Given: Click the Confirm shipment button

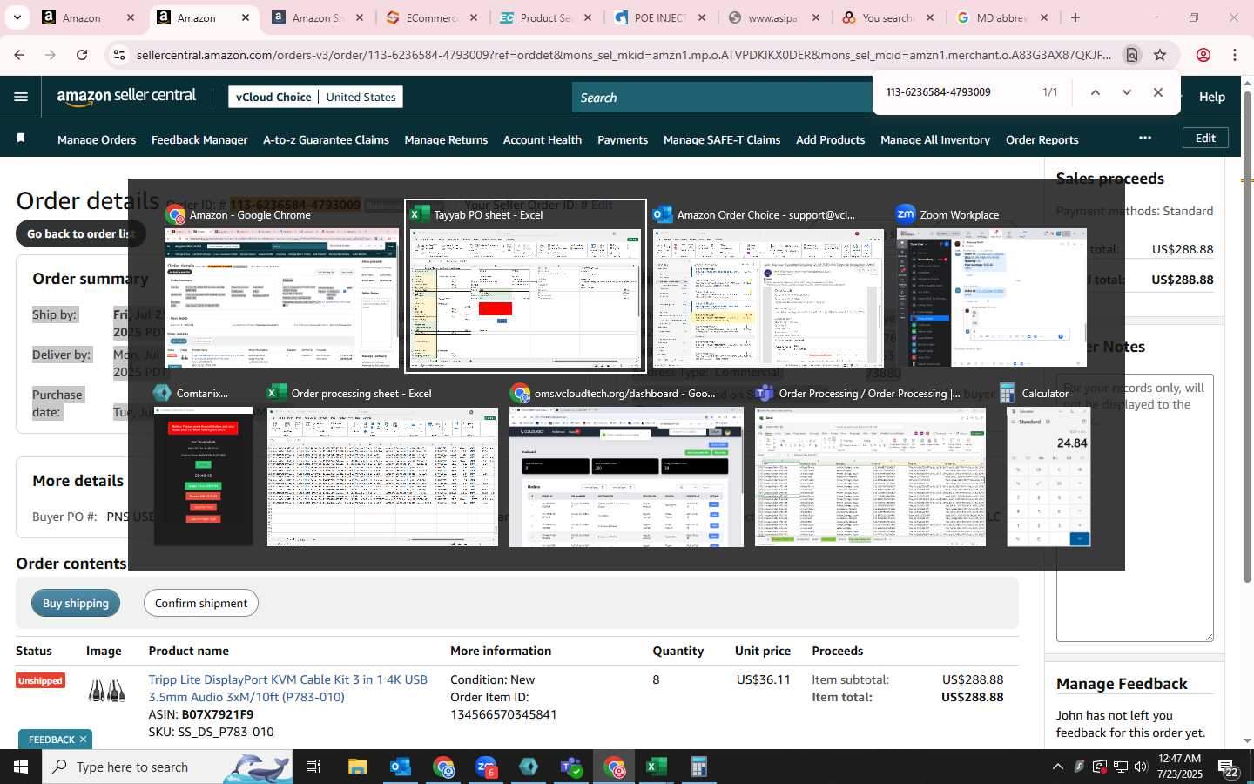Looking at the screenshot, I should pyautogui.click(x=201, y=603).
